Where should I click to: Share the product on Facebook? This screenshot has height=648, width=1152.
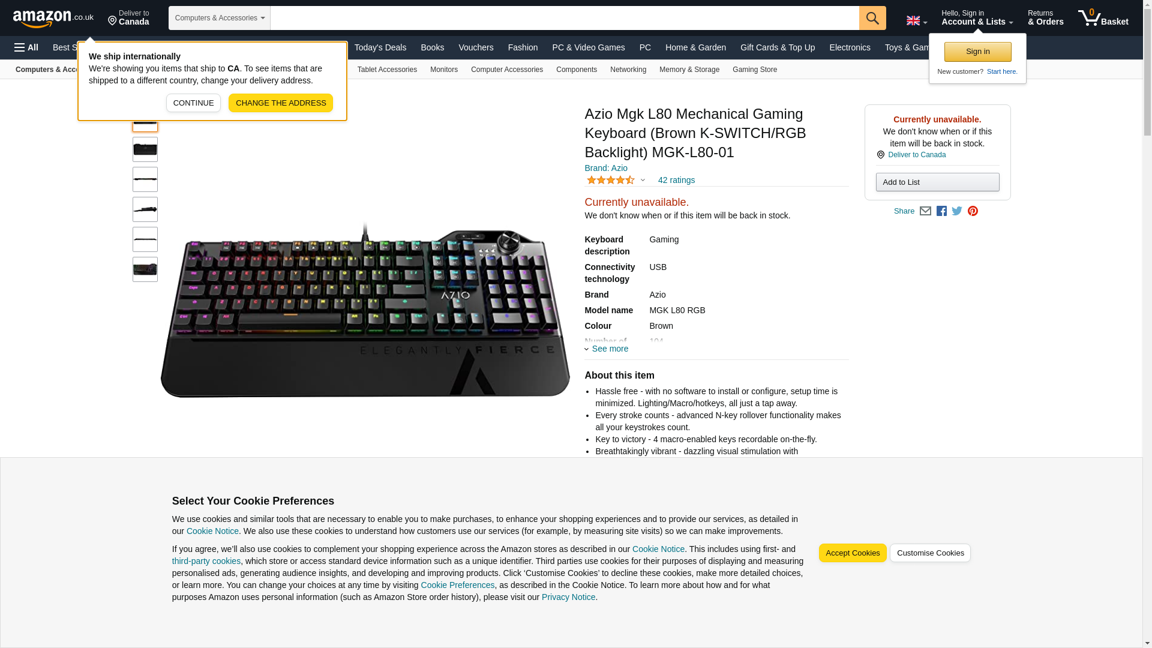pos(941,211)
